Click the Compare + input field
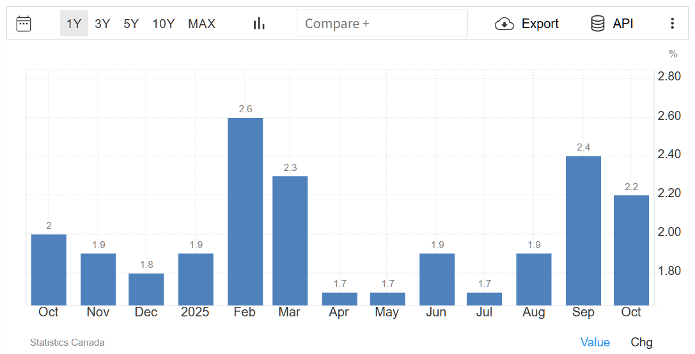Screen dimensions: 695x354 pyautogui.click(x=382, y=24)
